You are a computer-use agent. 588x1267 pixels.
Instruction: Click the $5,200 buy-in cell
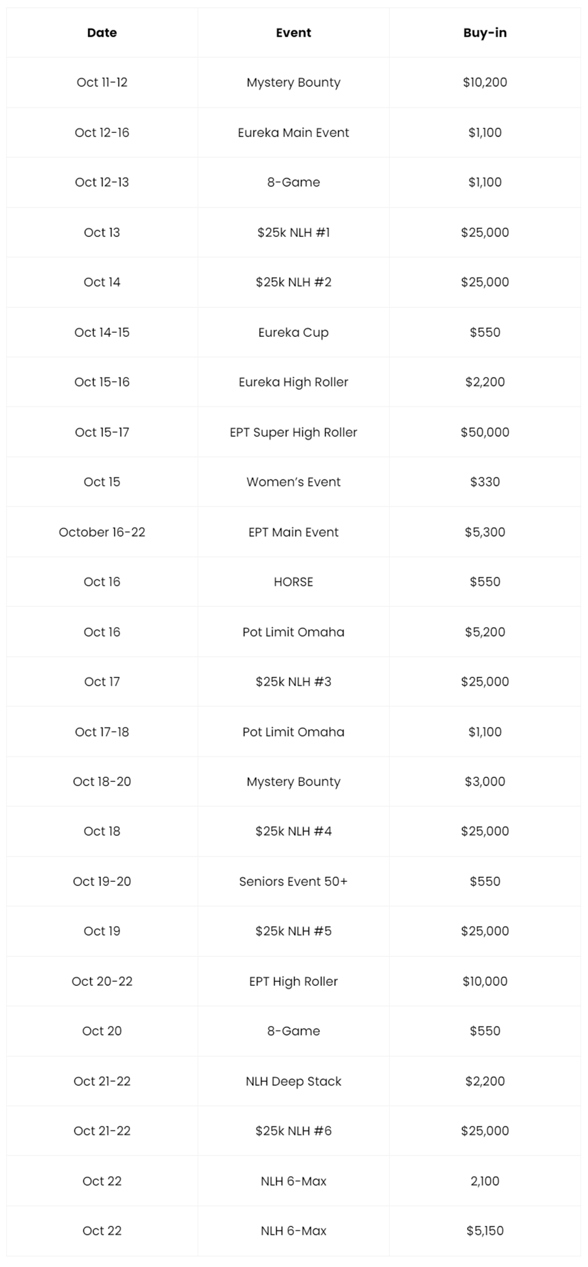tap(485, 632)
